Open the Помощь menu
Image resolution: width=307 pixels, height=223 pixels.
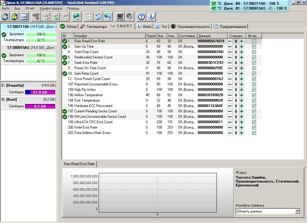pos(73,8)
